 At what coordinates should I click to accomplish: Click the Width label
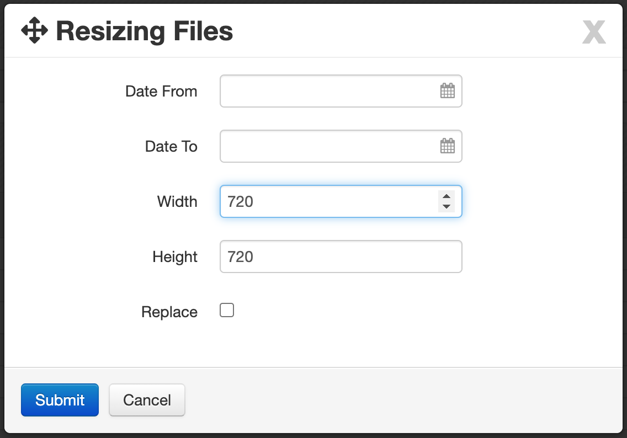[x=177, y=202]
